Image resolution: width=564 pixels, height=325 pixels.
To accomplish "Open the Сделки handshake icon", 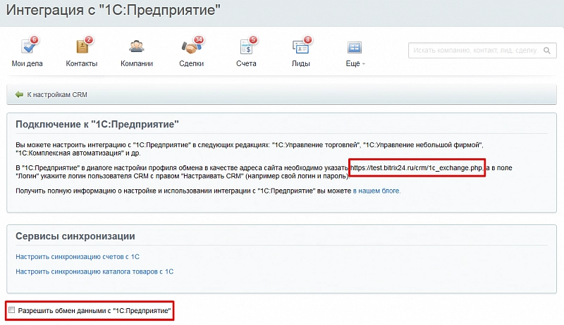I will tap(190, 47).
